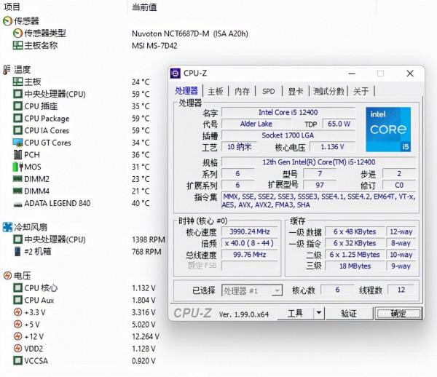Click the 主板名称 motherboard icon
The height and width of the screenshot is (377, 437).
17,45
